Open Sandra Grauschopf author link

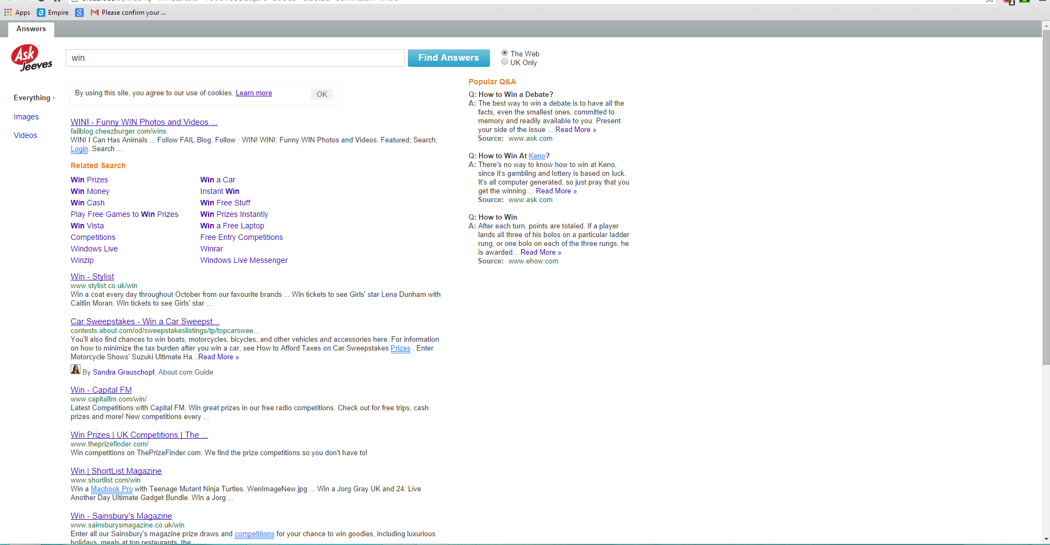coord(124,372)
